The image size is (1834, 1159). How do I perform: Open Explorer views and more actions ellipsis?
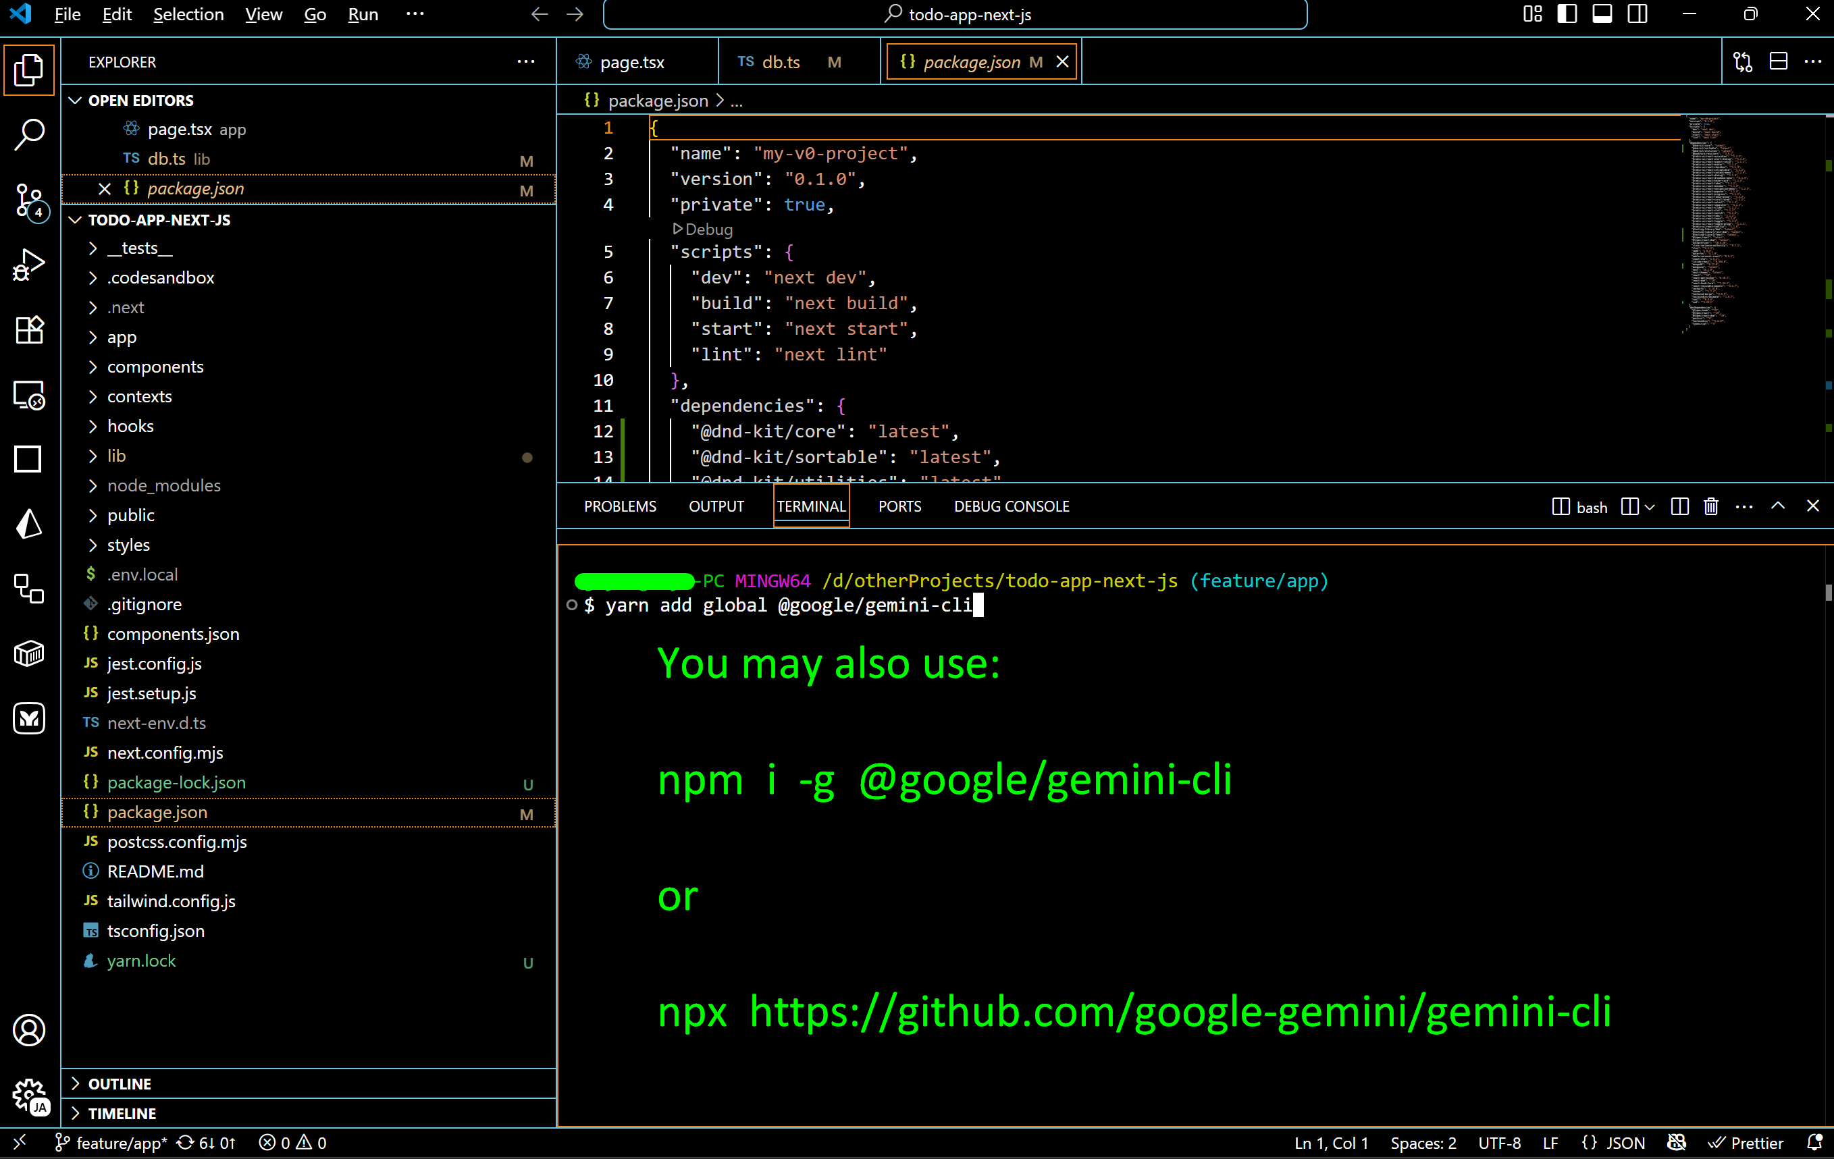point(525,61)
